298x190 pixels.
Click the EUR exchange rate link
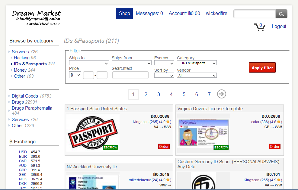point(23,157)
